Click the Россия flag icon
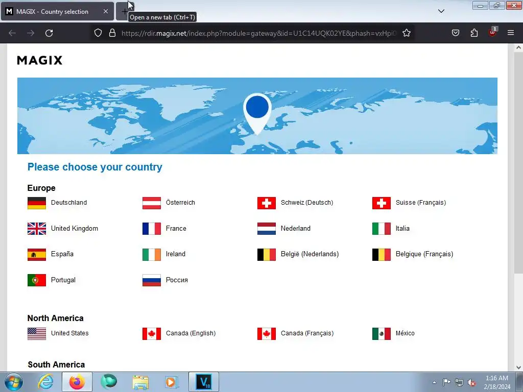Screen dimensions: 523x392 (x=151, y=280)
